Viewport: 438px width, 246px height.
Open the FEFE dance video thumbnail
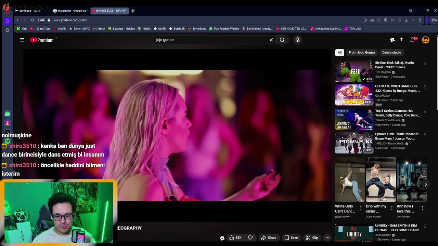pyautogui.click(x=354, y=71)
